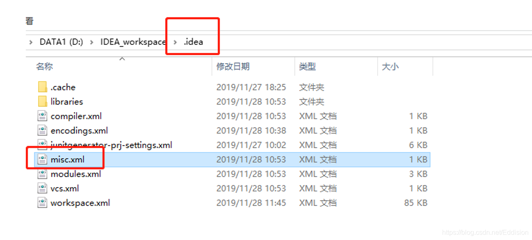Click the encodings.xml file icon
Image resolution: width=532 pixels, height=240 pixels.
pyautogui.click(x=42, y=130)
